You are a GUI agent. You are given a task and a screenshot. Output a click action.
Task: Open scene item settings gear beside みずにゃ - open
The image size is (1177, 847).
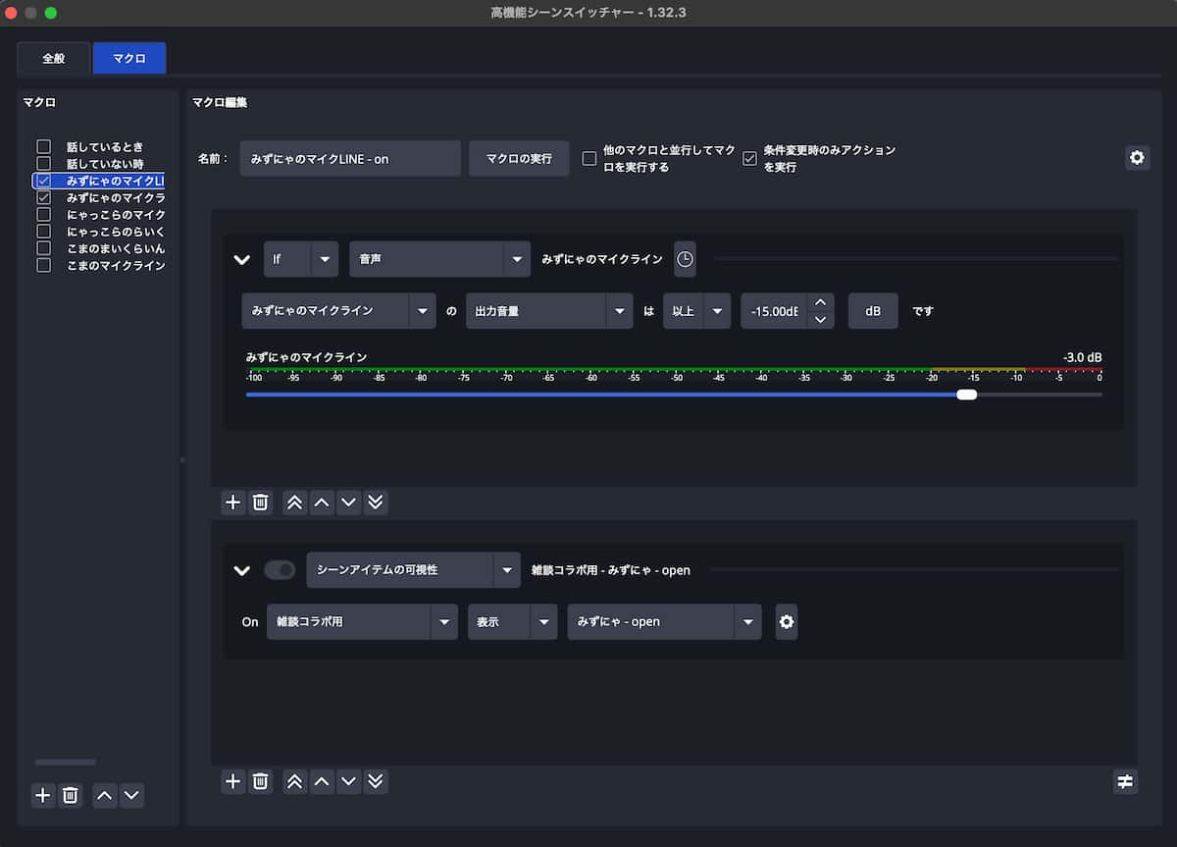point(786,621)
